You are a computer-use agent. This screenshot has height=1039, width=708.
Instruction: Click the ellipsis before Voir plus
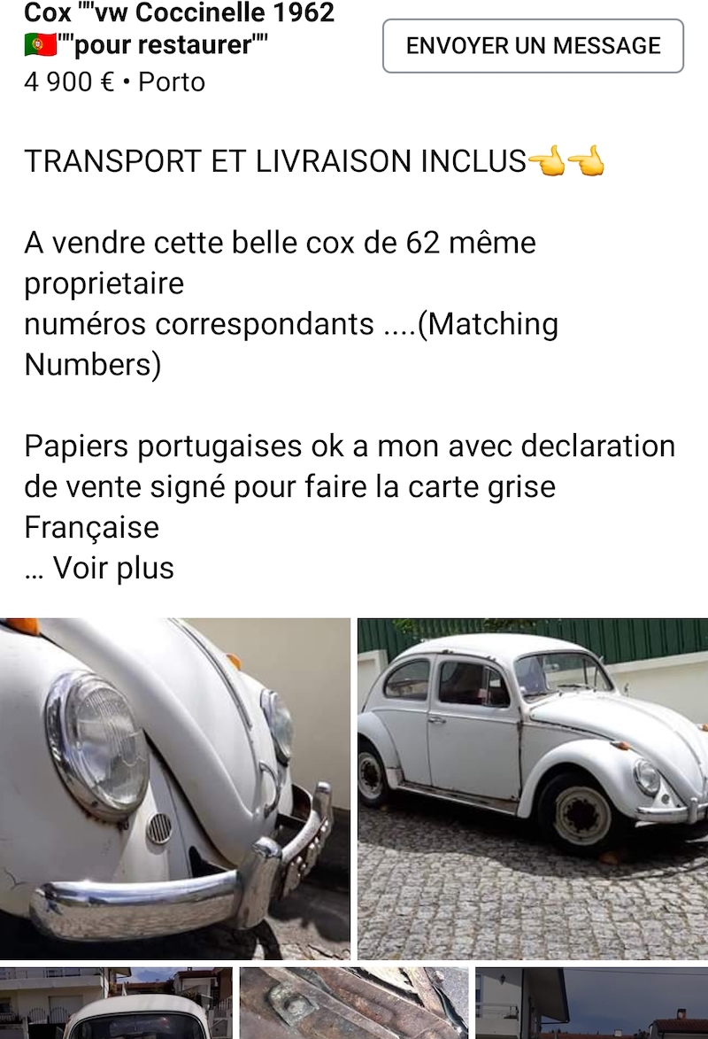34,570
